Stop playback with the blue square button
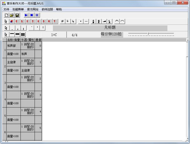Screen dimensions: 190x144 tap(31, 15)
